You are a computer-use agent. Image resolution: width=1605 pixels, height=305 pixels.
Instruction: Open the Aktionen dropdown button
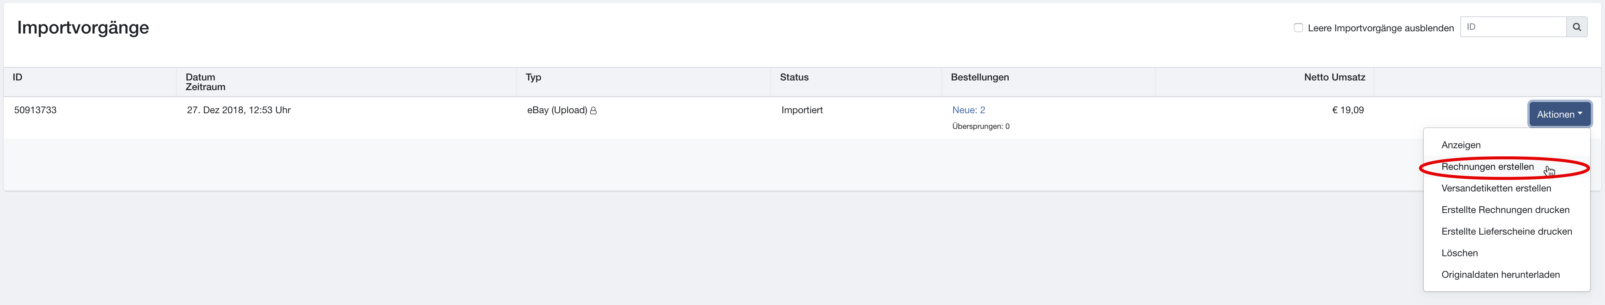point(1559,114)
